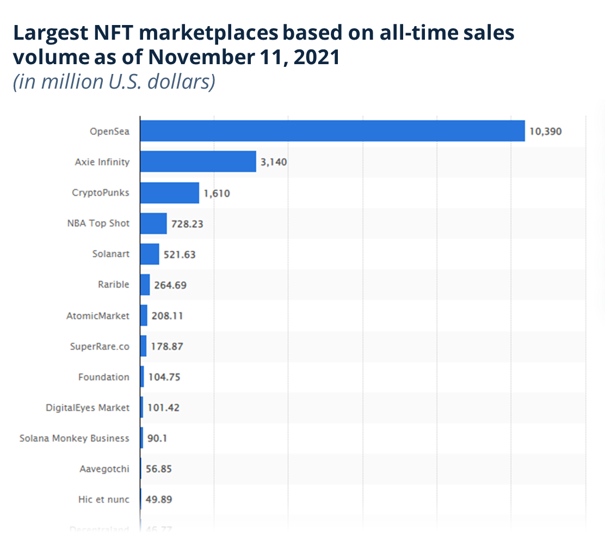605x541 pixels.
Task: Select the Aavegotchi label
Action: (x=104, y=469)
